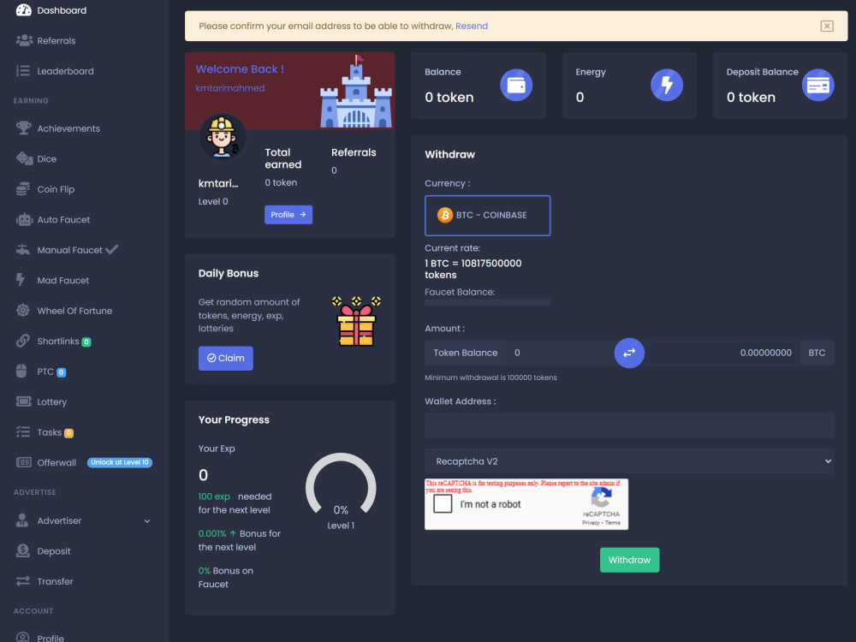Click the Dashboard gauge icon
Screen dimensions: 856x642
23,9
